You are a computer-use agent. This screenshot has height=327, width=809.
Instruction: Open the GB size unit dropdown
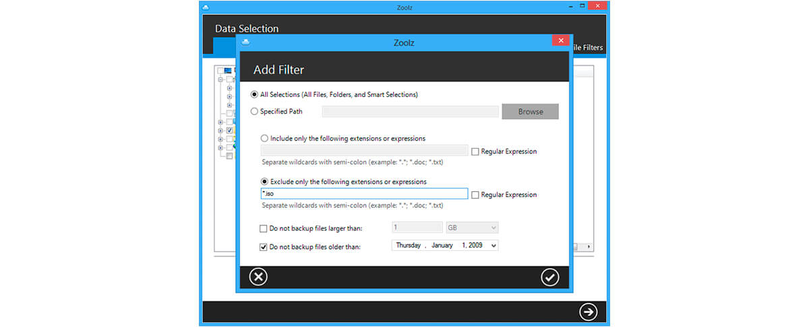(471, 228)
